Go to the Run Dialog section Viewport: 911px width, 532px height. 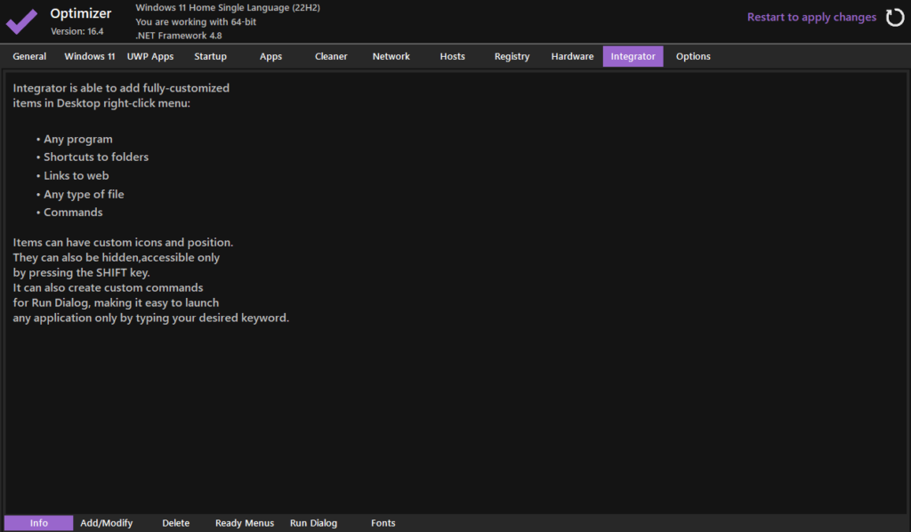[x=314, y=523]
